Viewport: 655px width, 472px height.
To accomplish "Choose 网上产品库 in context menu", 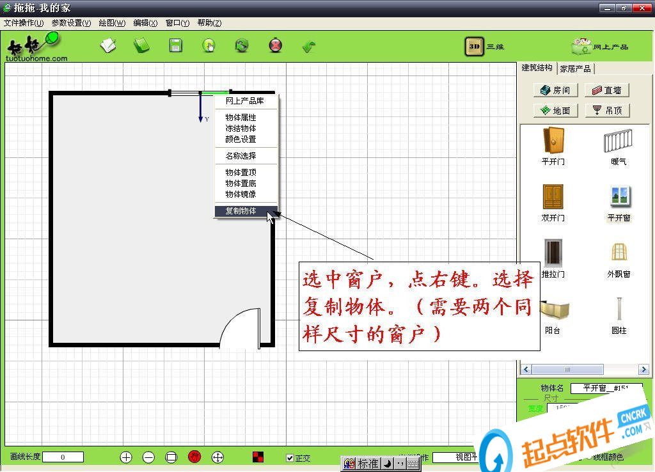I will pos(246,100).
